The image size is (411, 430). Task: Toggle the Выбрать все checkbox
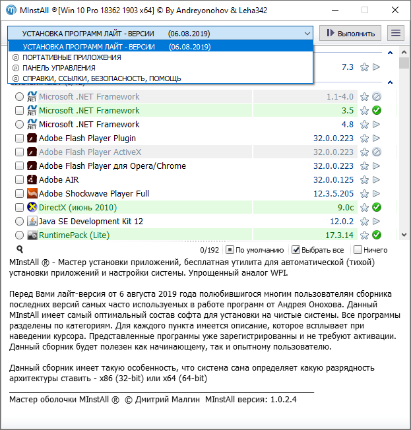296,250
